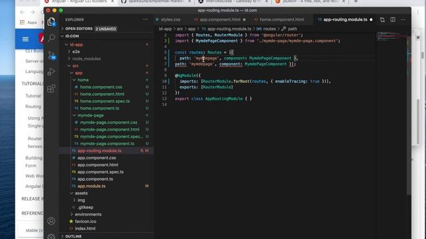Go forward in the browser window
The height and width of the screenshot is (239, 426).
[33, 12]
